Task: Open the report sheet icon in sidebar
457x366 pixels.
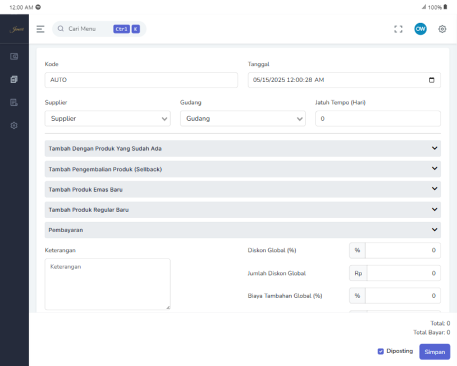Action: tap(14, 103)
